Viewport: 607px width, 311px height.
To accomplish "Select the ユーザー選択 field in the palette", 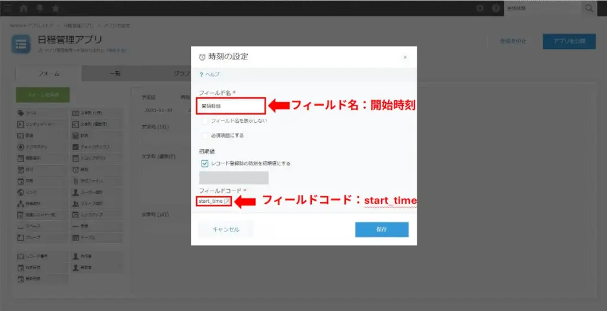I will [x=97, y=192].
